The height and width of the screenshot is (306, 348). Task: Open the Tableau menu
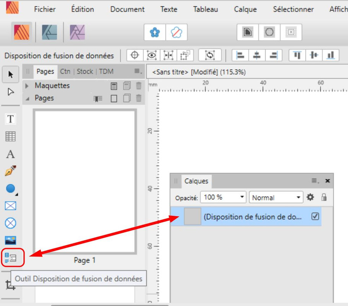tap(205, 9)
